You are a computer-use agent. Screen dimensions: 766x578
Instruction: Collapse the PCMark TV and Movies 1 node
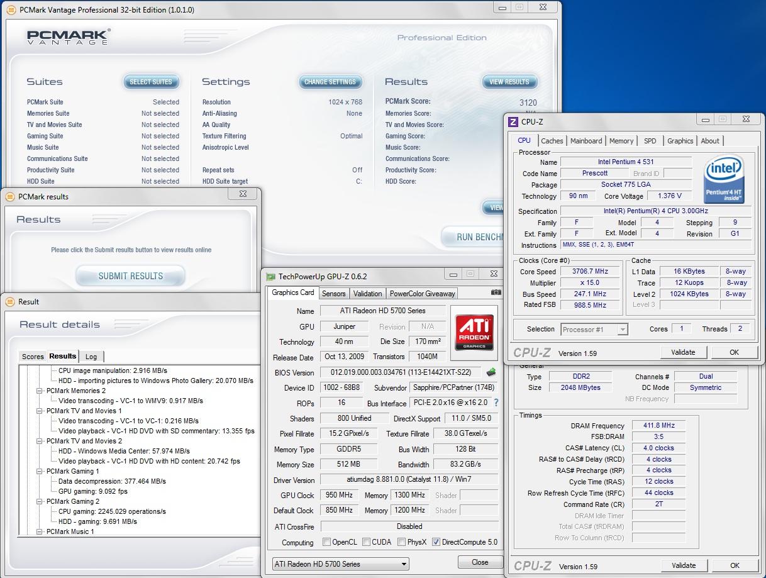39,411
